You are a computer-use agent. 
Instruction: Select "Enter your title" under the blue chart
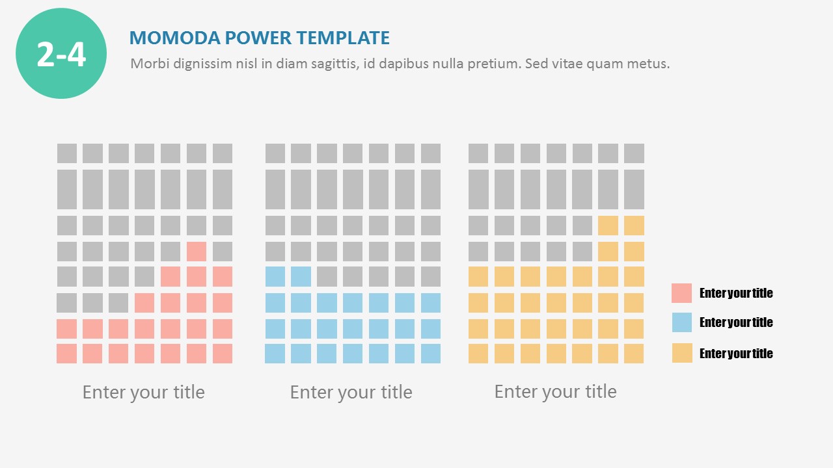point(351,392)
